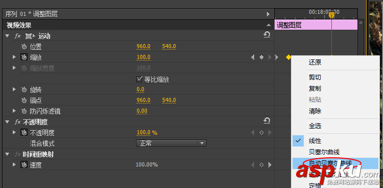Image resolution: width=383 pixels, height=188 pixels.
Task: Toggle the 旋转 stopwatch animation icon
Action: point(24,90)
